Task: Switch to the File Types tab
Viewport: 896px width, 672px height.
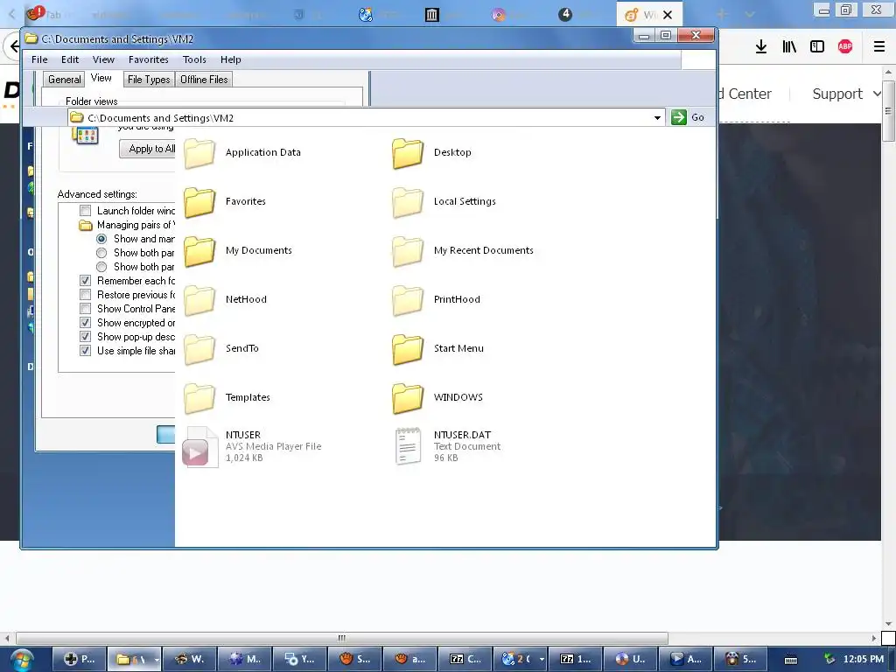Action: 149,80
